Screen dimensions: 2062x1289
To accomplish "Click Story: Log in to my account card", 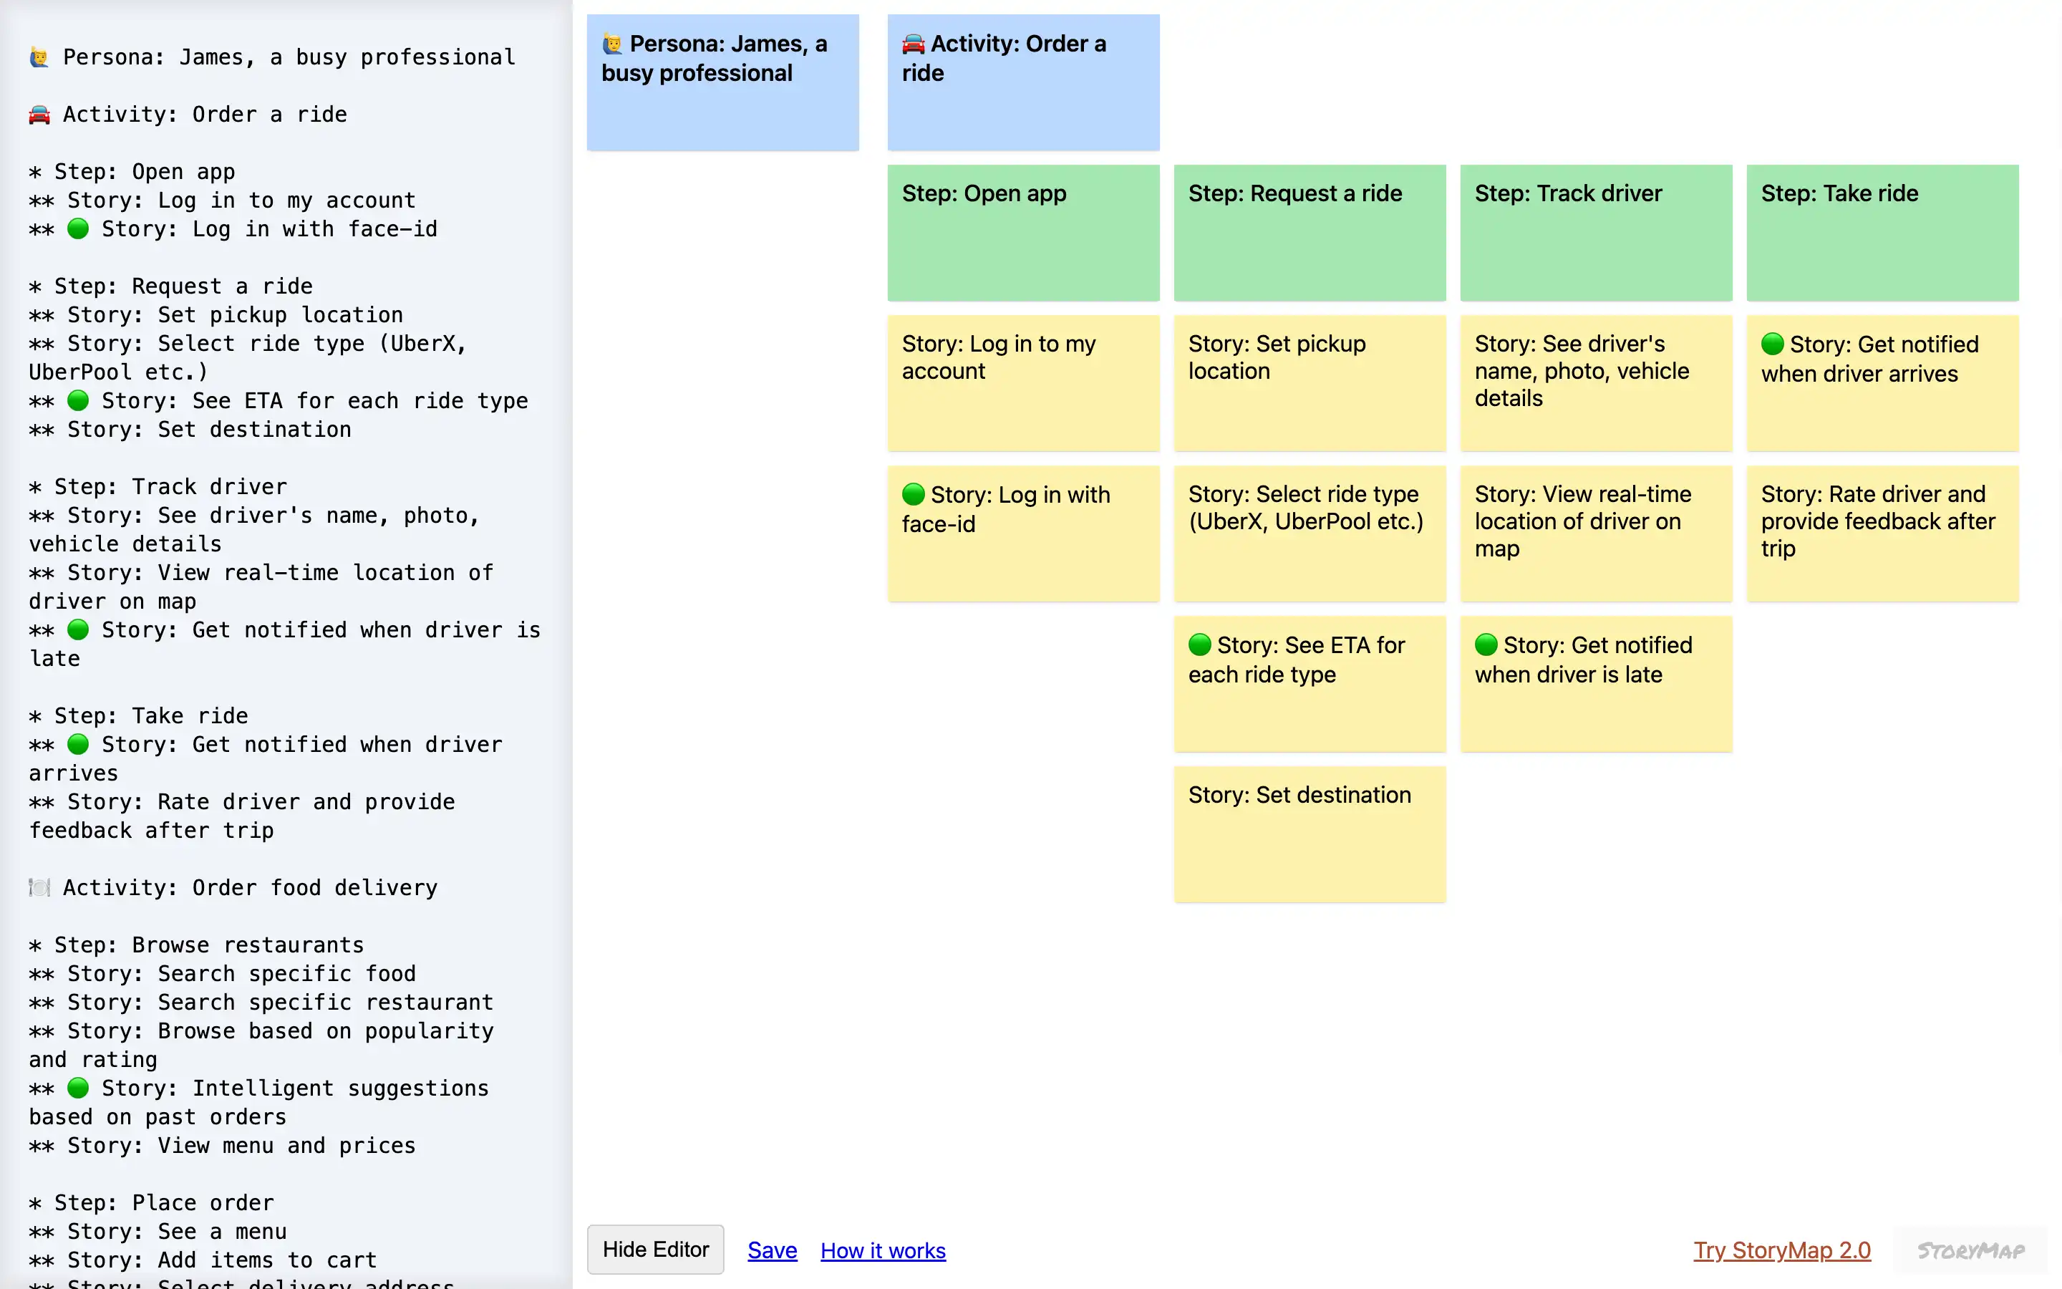I will tap(1023, 383).
